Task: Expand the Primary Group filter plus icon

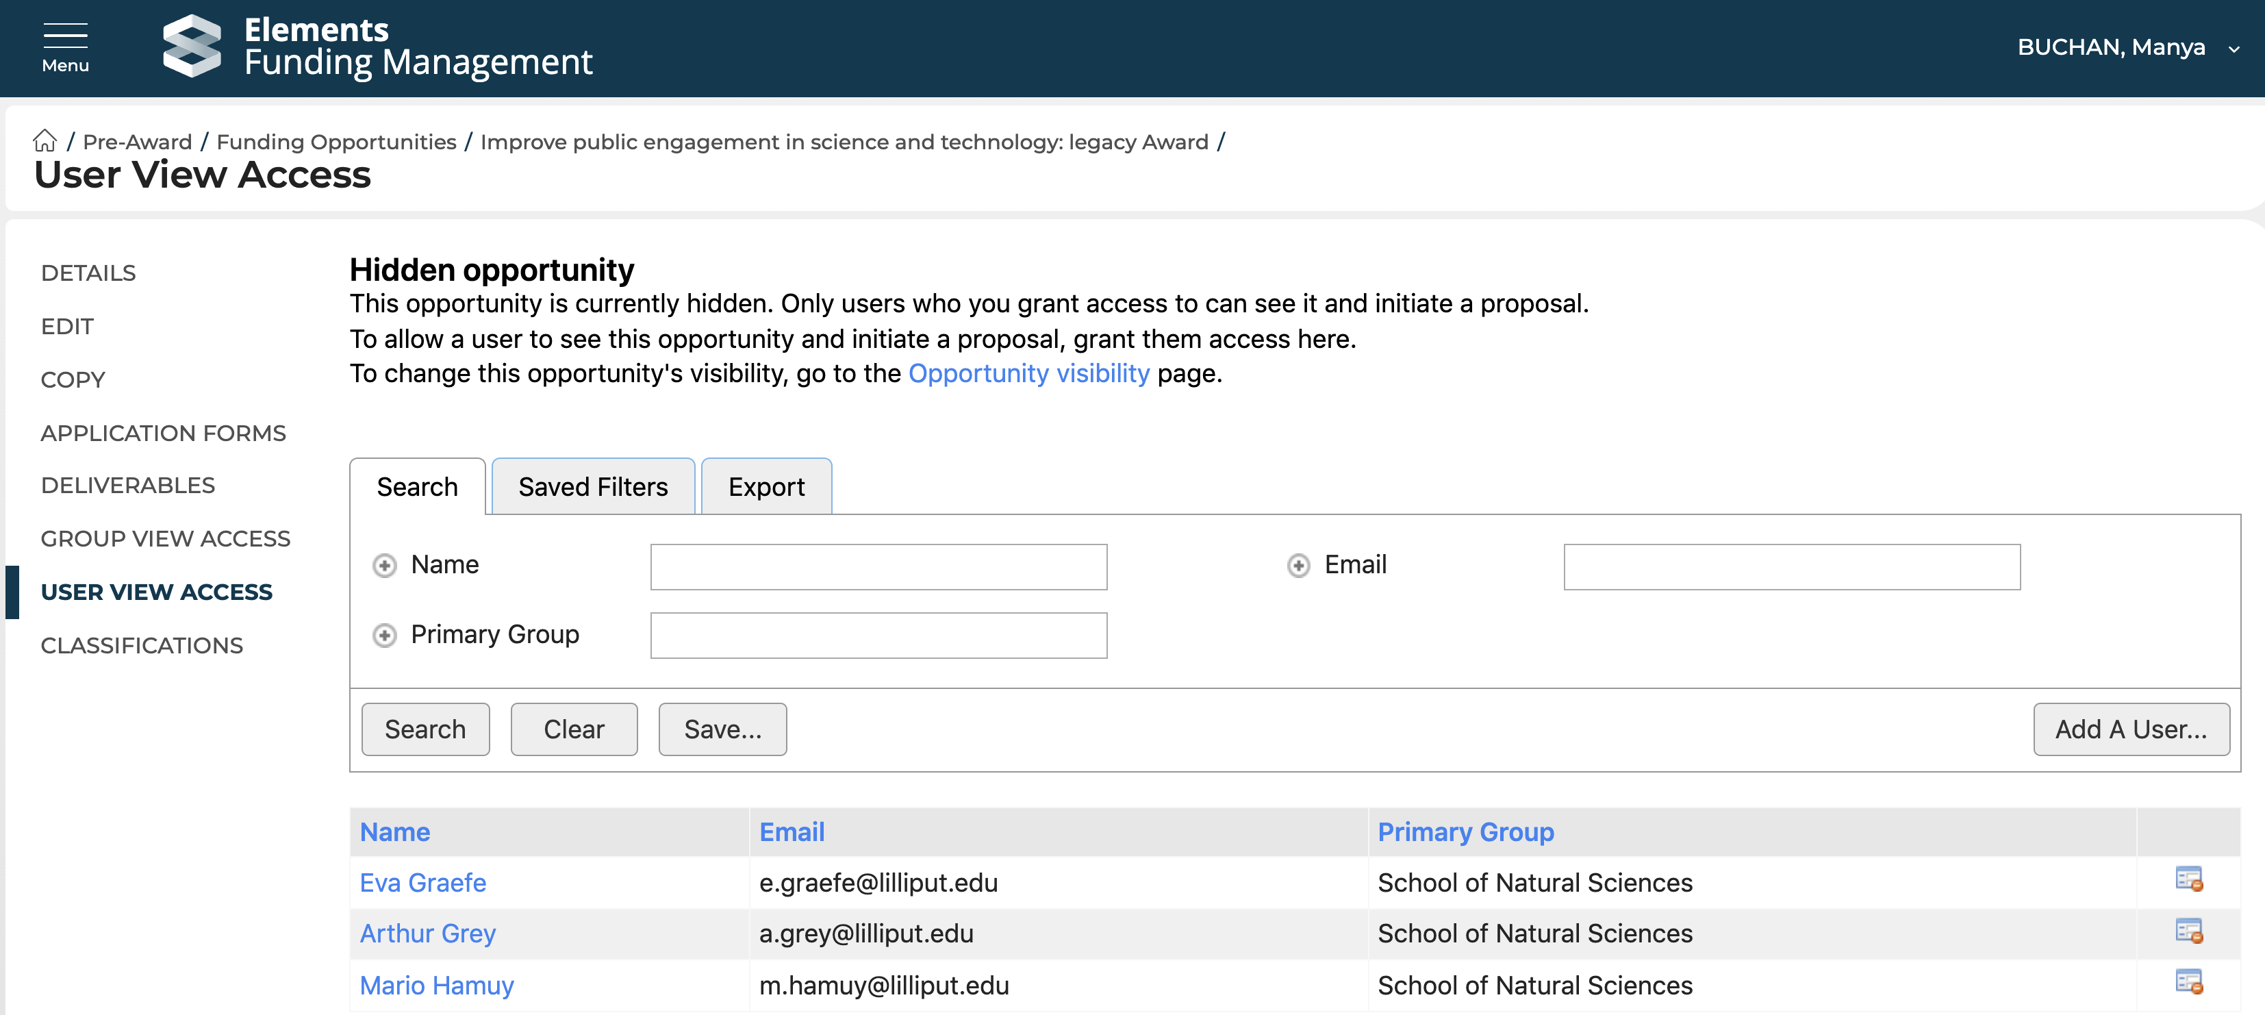Action: (384, 635)
